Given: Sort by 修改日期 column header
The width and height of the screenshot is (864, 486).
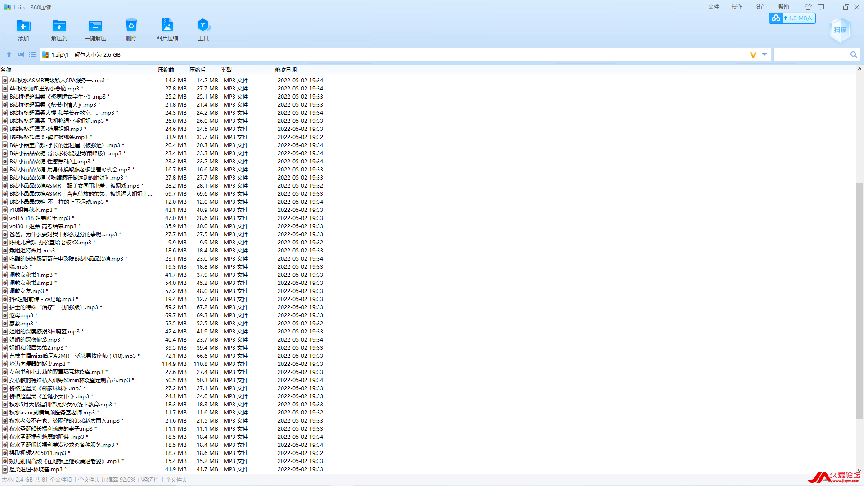Looking at the screenshot, I should tap(286, 70).
